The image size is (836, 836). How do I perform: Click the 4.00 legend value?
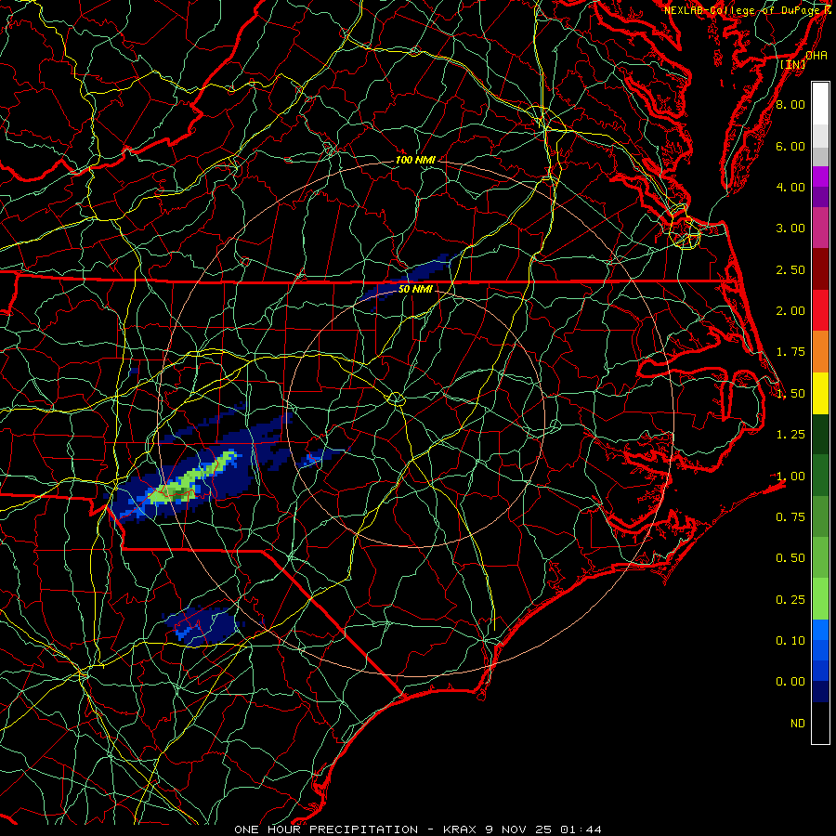click(x=790, y=187)
